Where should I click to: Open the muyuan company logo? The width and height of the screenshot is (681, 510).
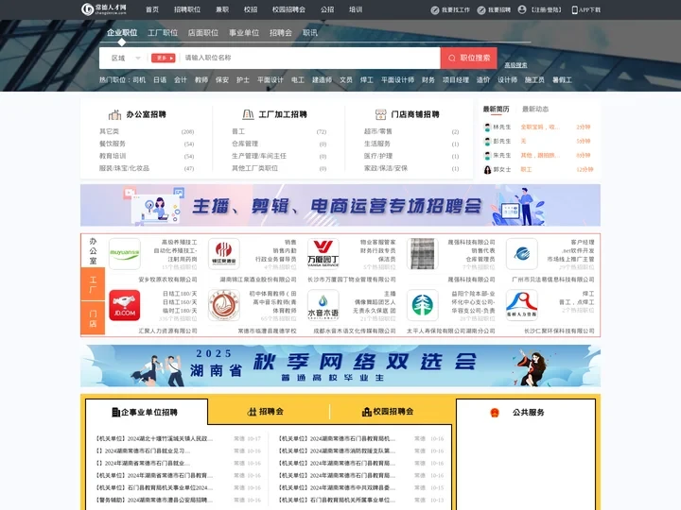[125, 254]
